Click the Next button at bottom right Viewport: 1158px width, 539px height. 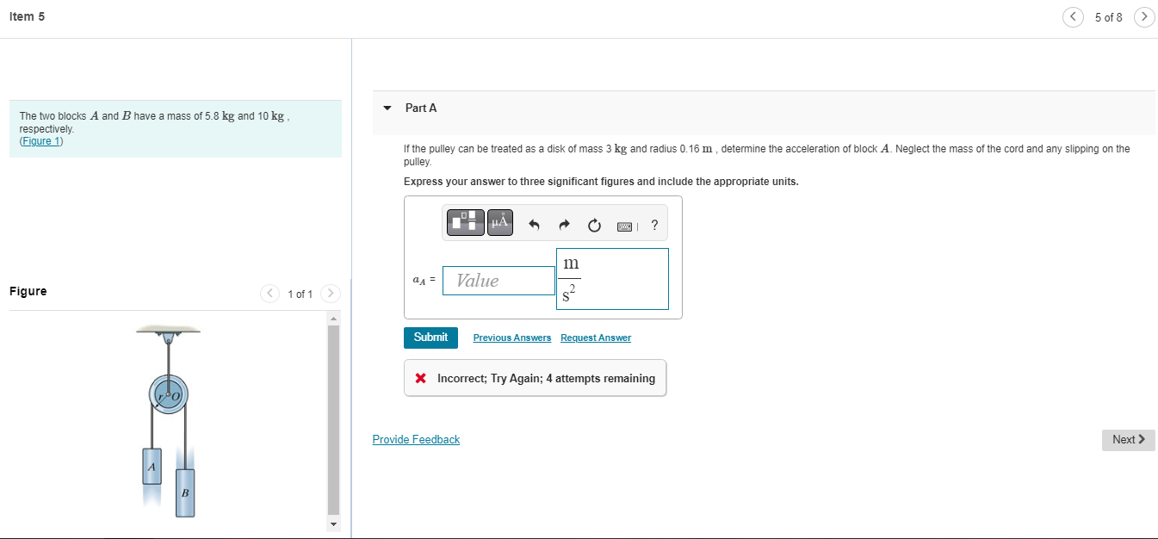[x=1128, y=439]
